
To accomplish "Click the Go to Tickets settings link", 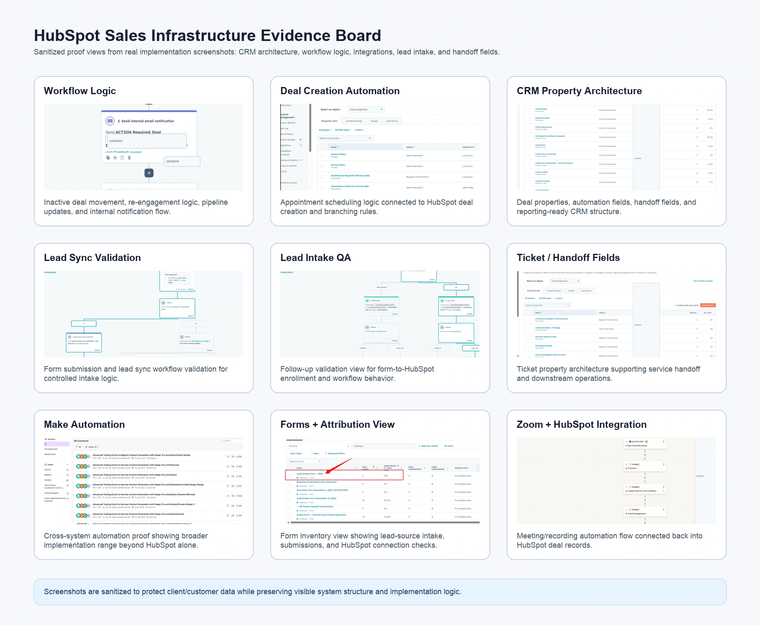I will point(703,281).
